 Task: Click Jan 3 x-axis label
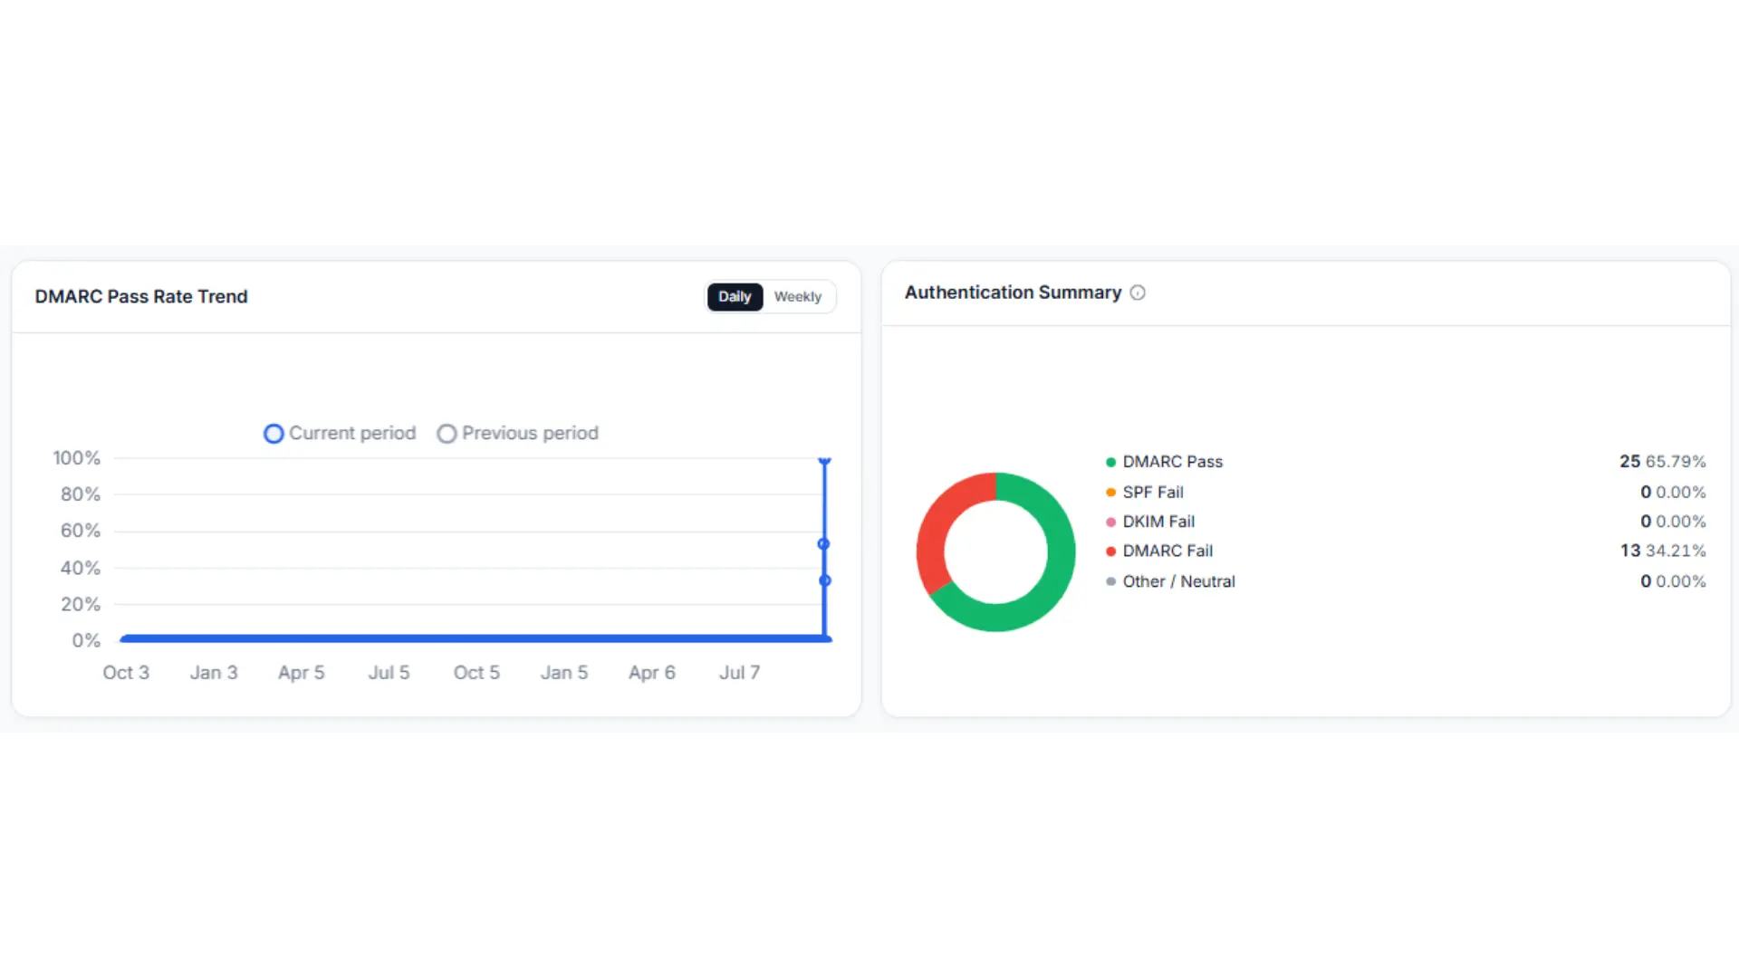coord(214,673)
